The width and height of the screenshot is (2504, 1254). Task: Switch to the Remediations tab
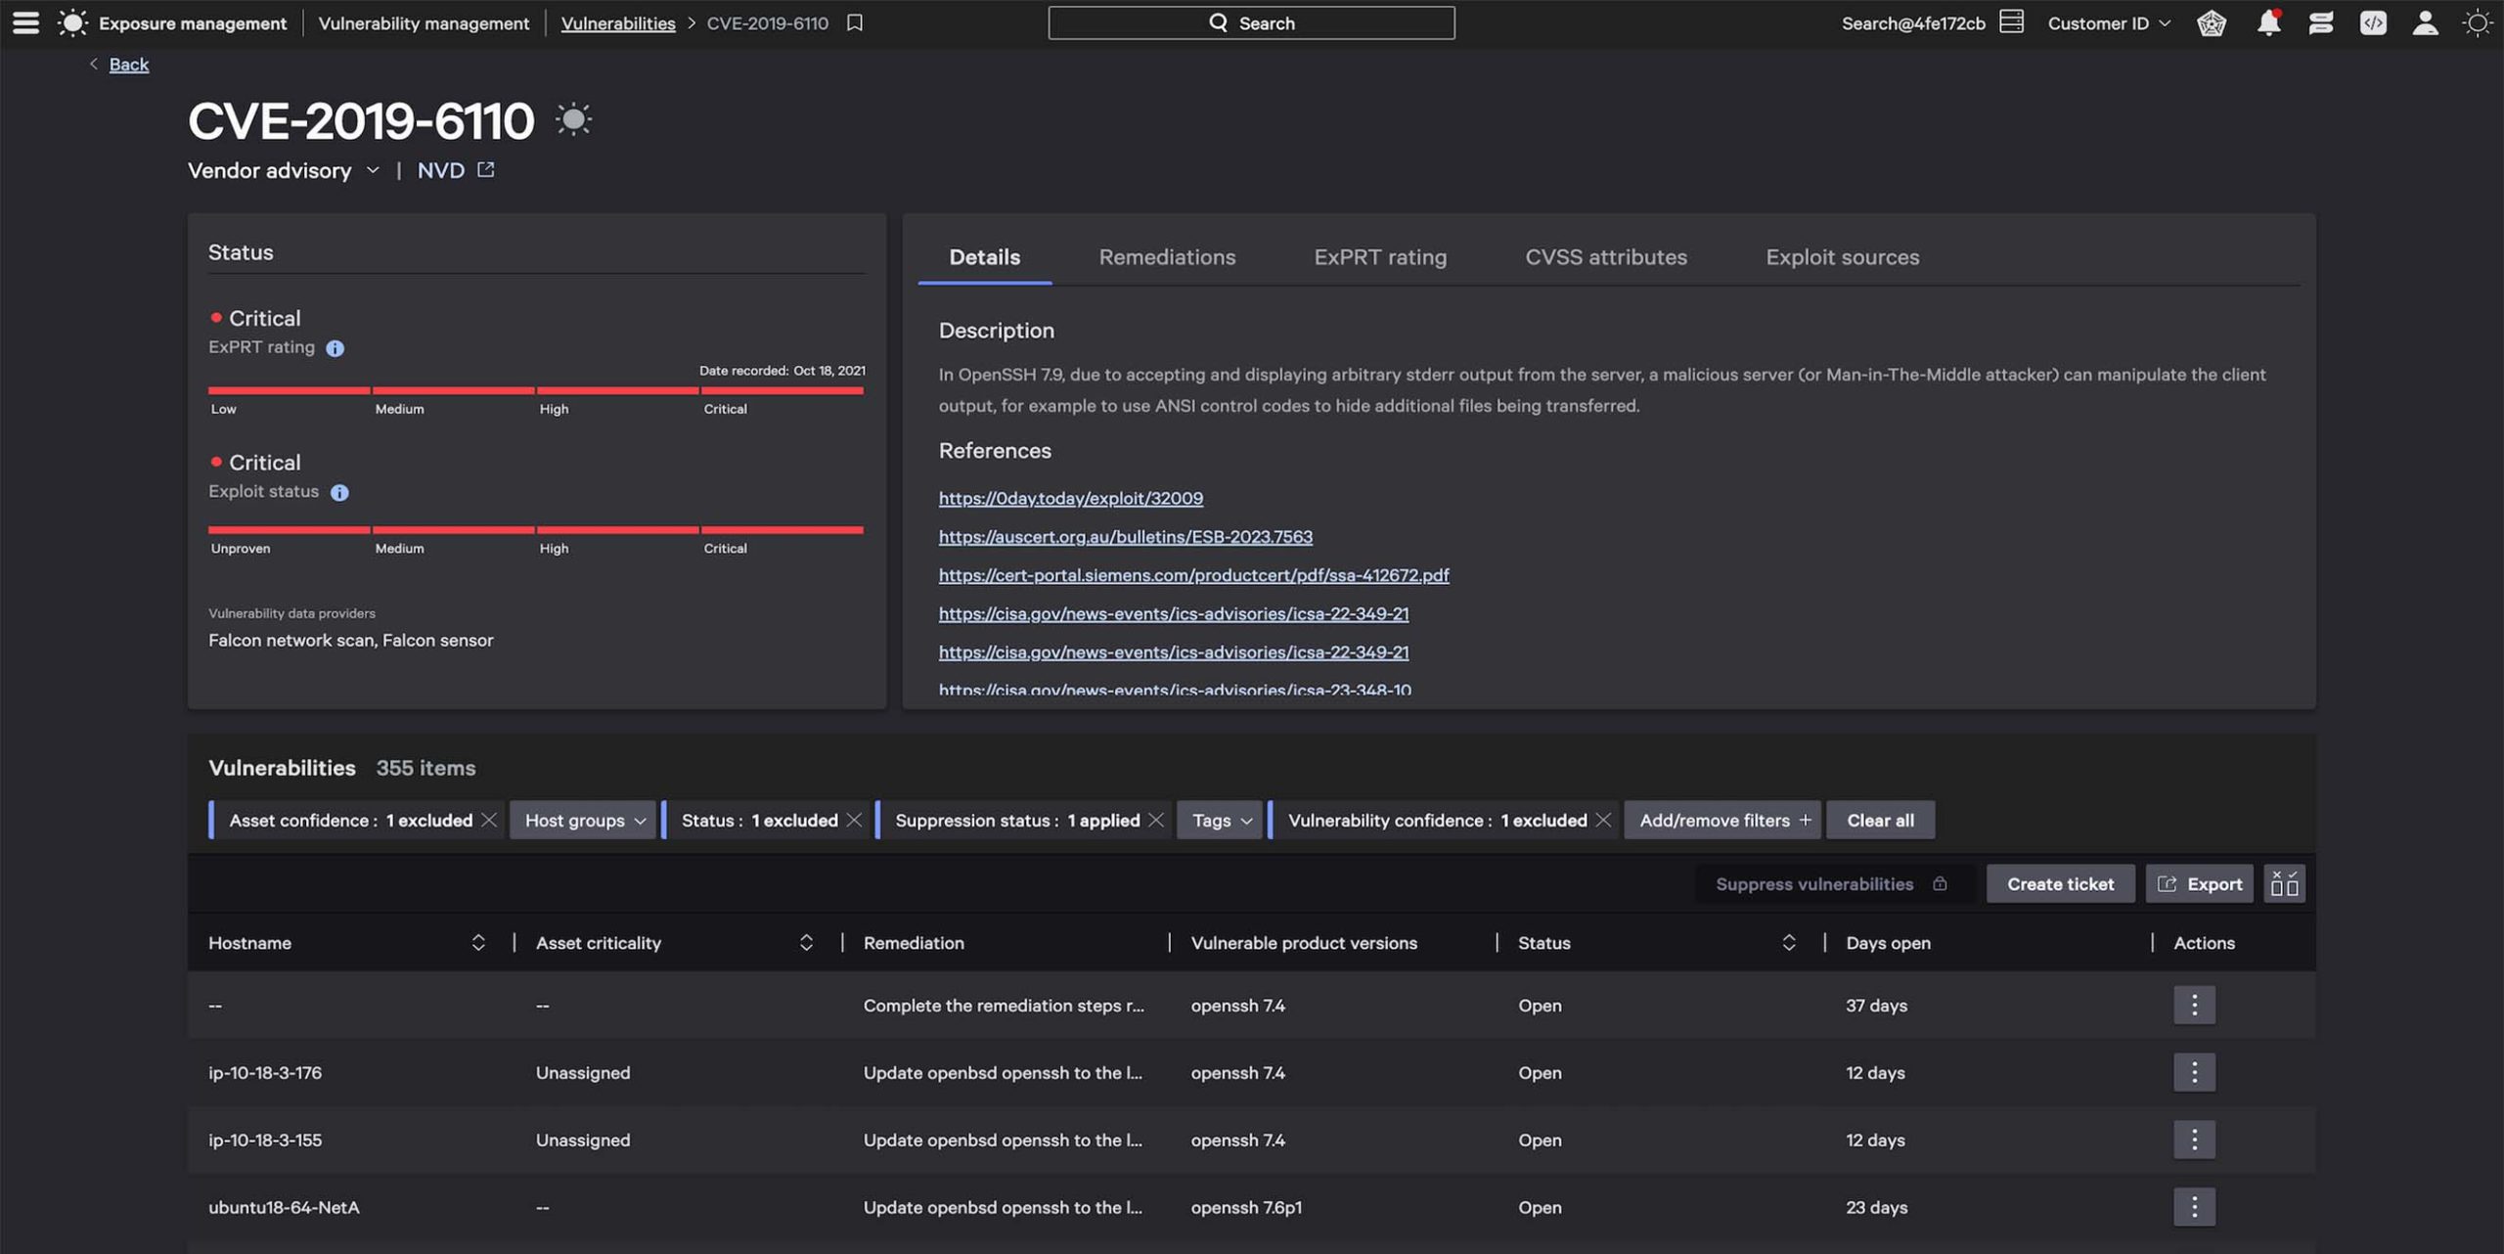(x=1167, y=257)
